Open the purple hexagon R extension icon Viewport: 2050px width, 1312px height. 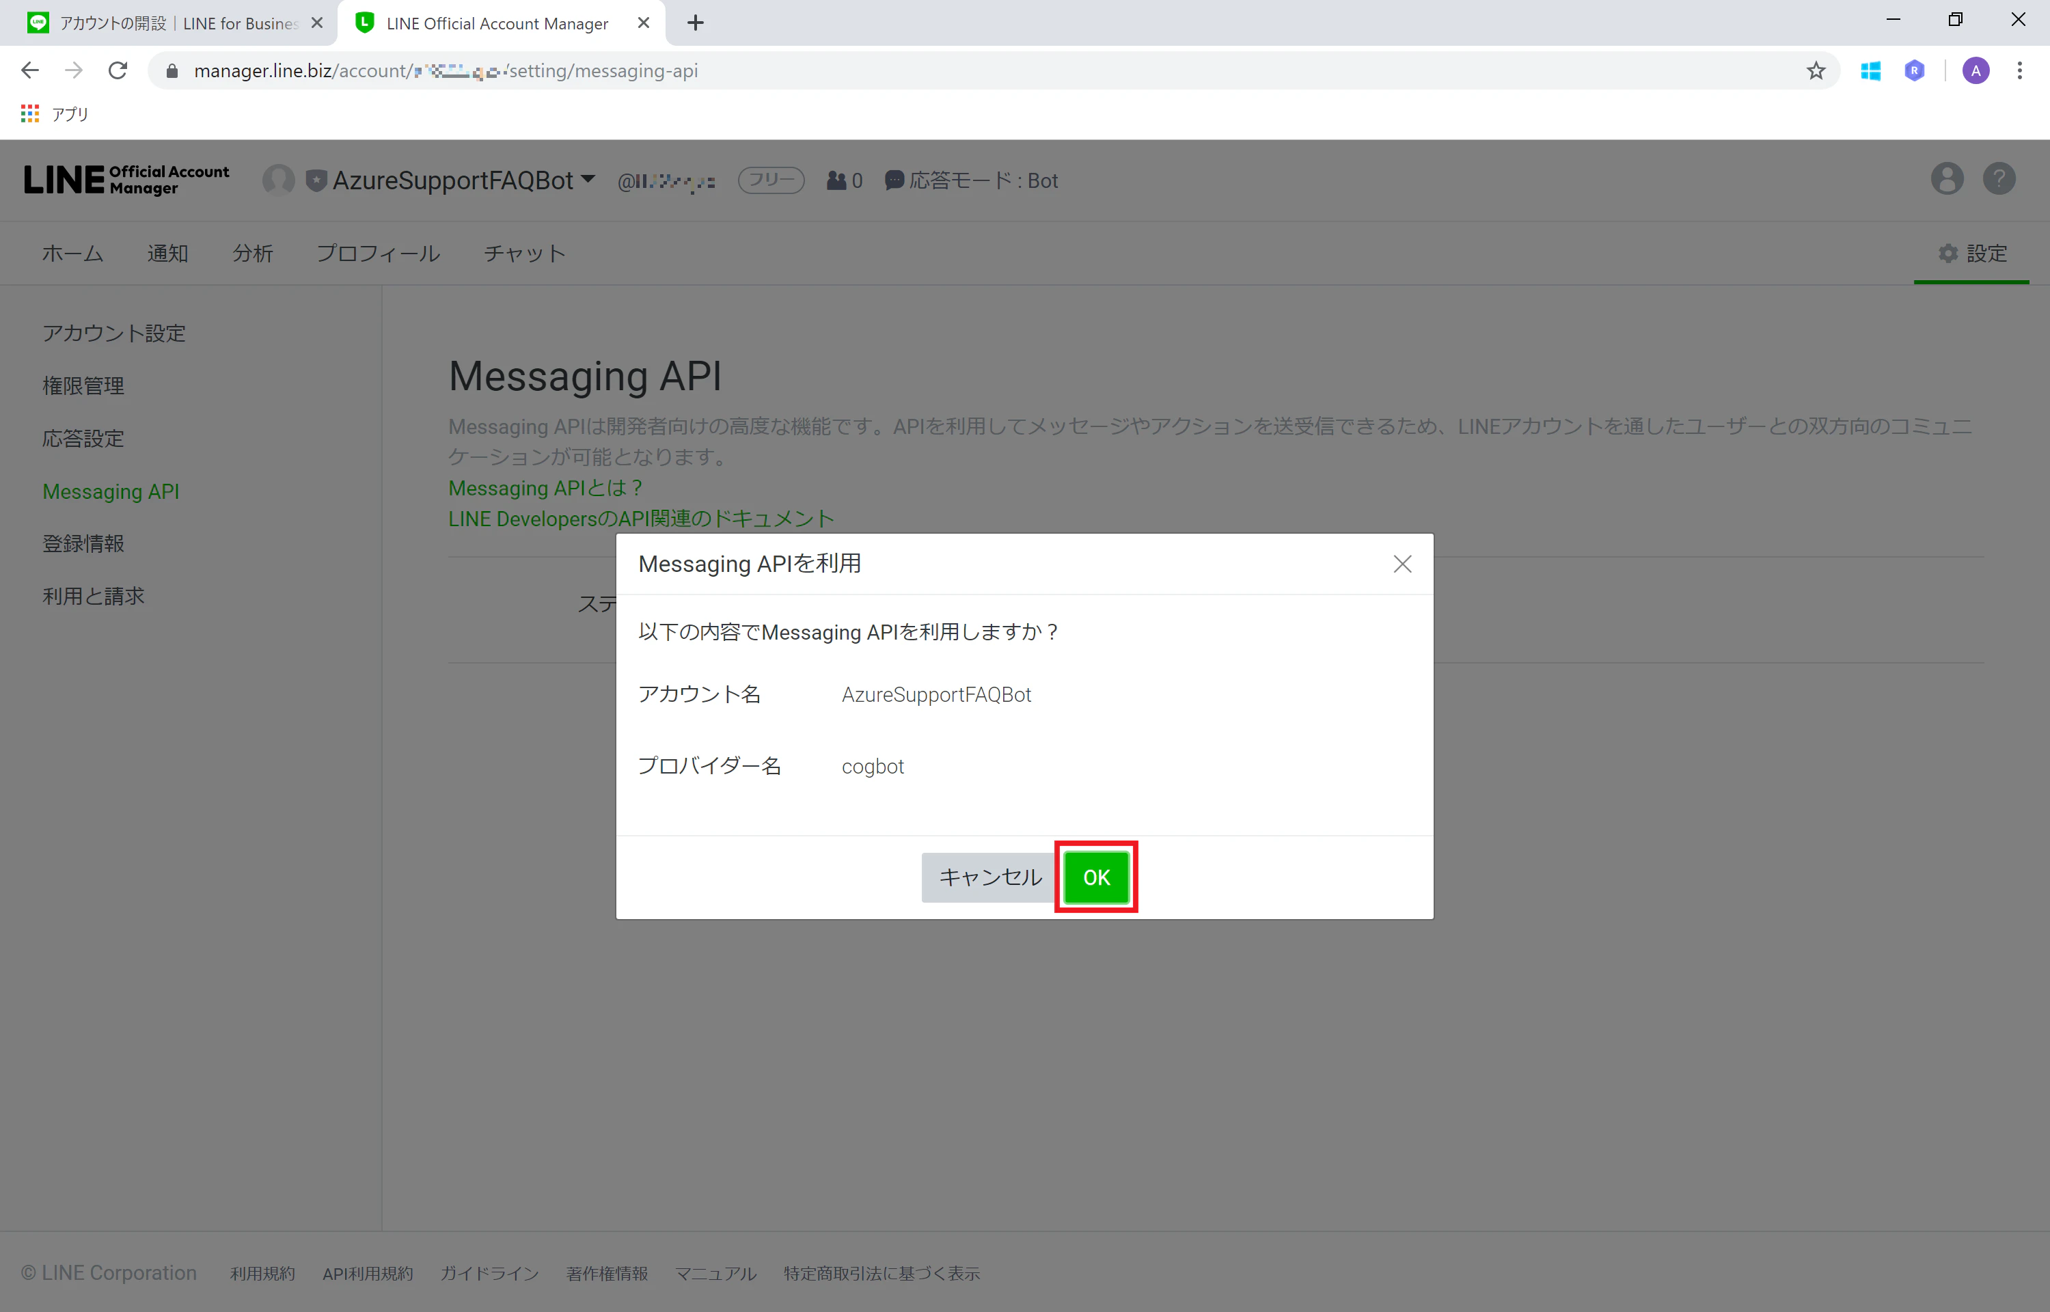click(x=1915, y=70)
